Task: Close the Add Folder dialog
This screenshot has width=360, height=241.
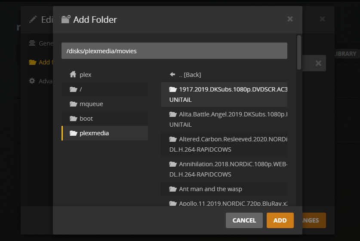Action: coord(290,19)
